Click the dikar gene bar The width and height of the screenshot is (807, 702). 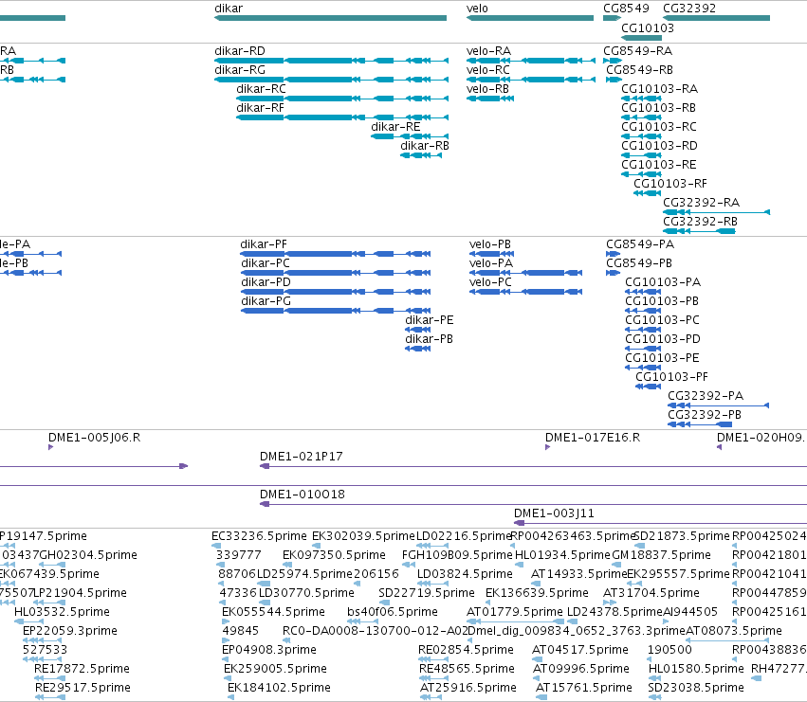(x=330, y=18)
